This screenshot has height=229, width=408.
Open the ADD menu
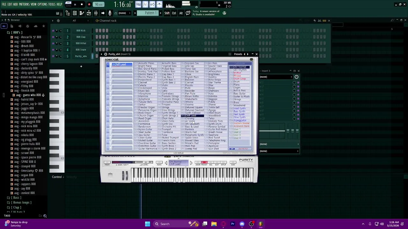click(x=15, y=4)
